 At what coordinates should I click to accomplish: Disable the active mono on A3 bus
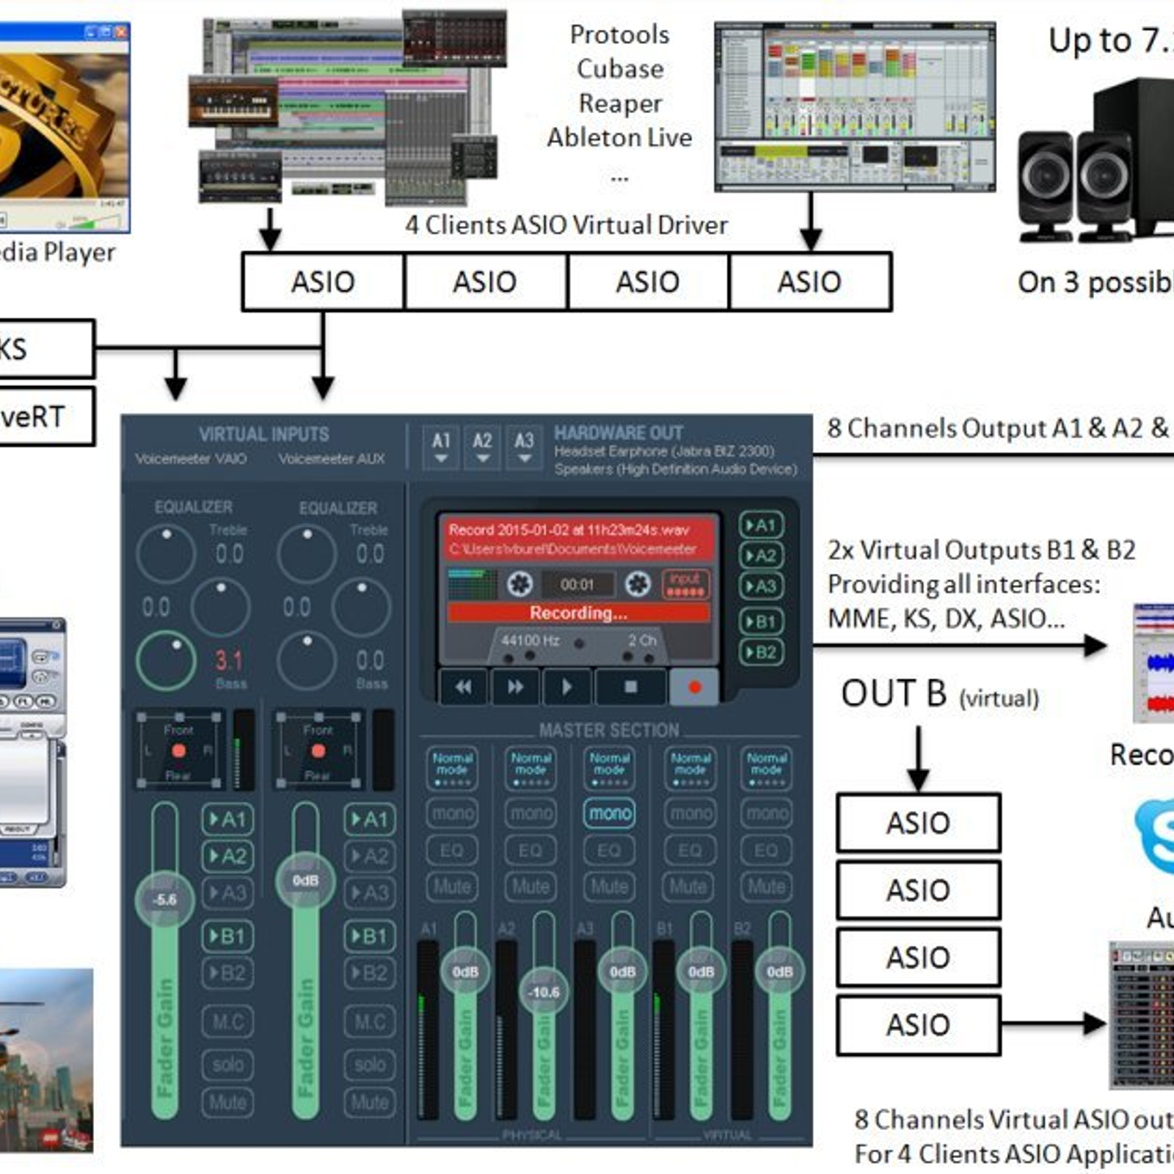[x=609, y=813]
